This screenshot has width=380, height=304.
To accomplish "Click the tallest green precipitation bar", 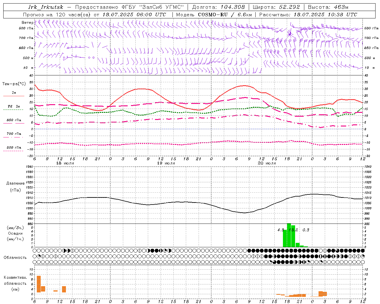I will tap(289, 235).
